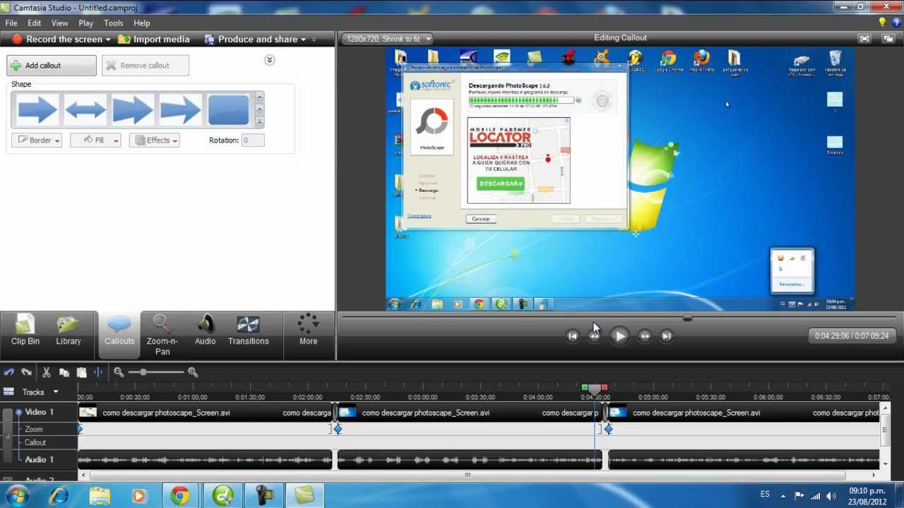Open the Fill dropdown
Image resolution: width=904 pixels, height=508 pixels.
click(95, 140)
